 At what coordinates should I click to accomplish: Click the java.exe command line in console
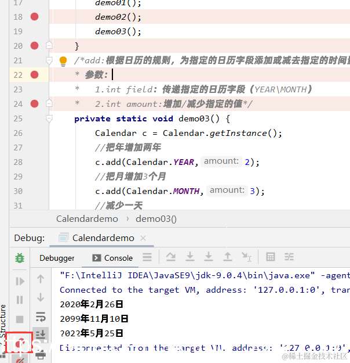[x=205, y=275]
